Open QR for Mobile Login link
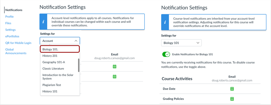The image size is (271, 105). click(18, 43)
